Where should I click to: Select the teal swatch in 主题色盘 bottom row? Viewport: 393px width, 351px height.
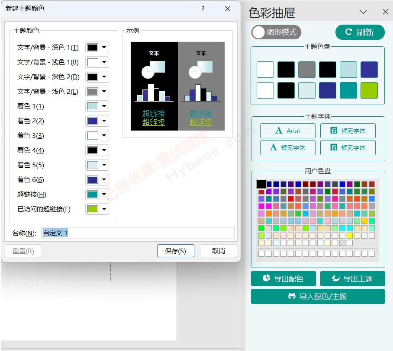point(348,90)
